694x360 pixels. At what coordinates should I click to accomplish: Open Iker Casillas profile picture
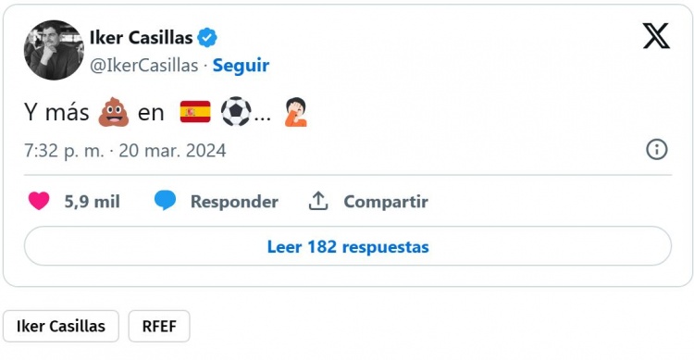coord(54,50)
